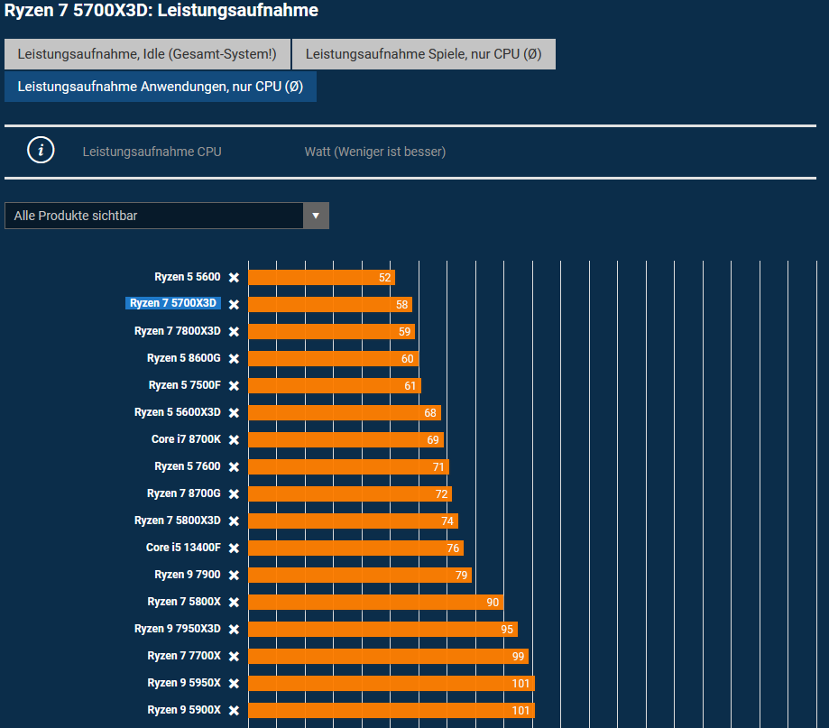Click the Ryzen 5 5600 label
Screen dimensions: 829x728
point(187,277)
